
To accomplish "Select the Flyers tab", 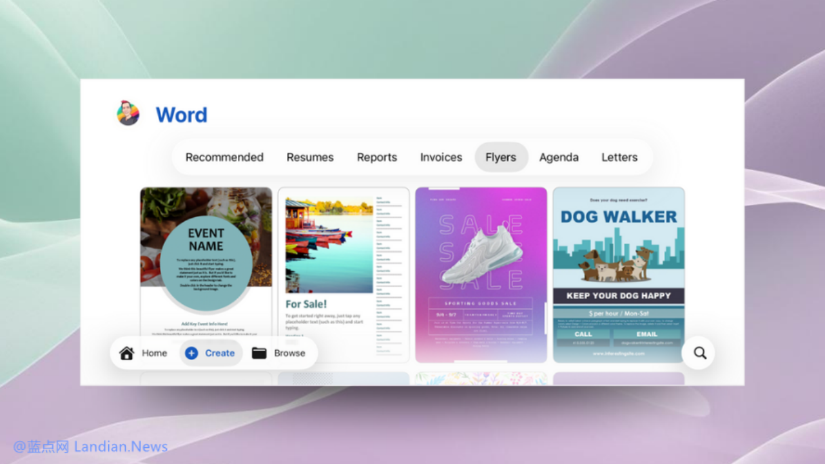I will pyautogui.click(x=501, y=157).
